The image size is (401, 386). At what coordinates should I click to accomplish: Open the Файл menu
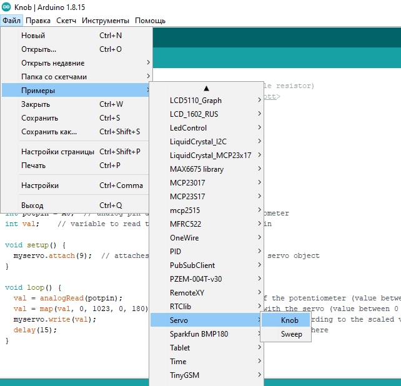[12, 21]
